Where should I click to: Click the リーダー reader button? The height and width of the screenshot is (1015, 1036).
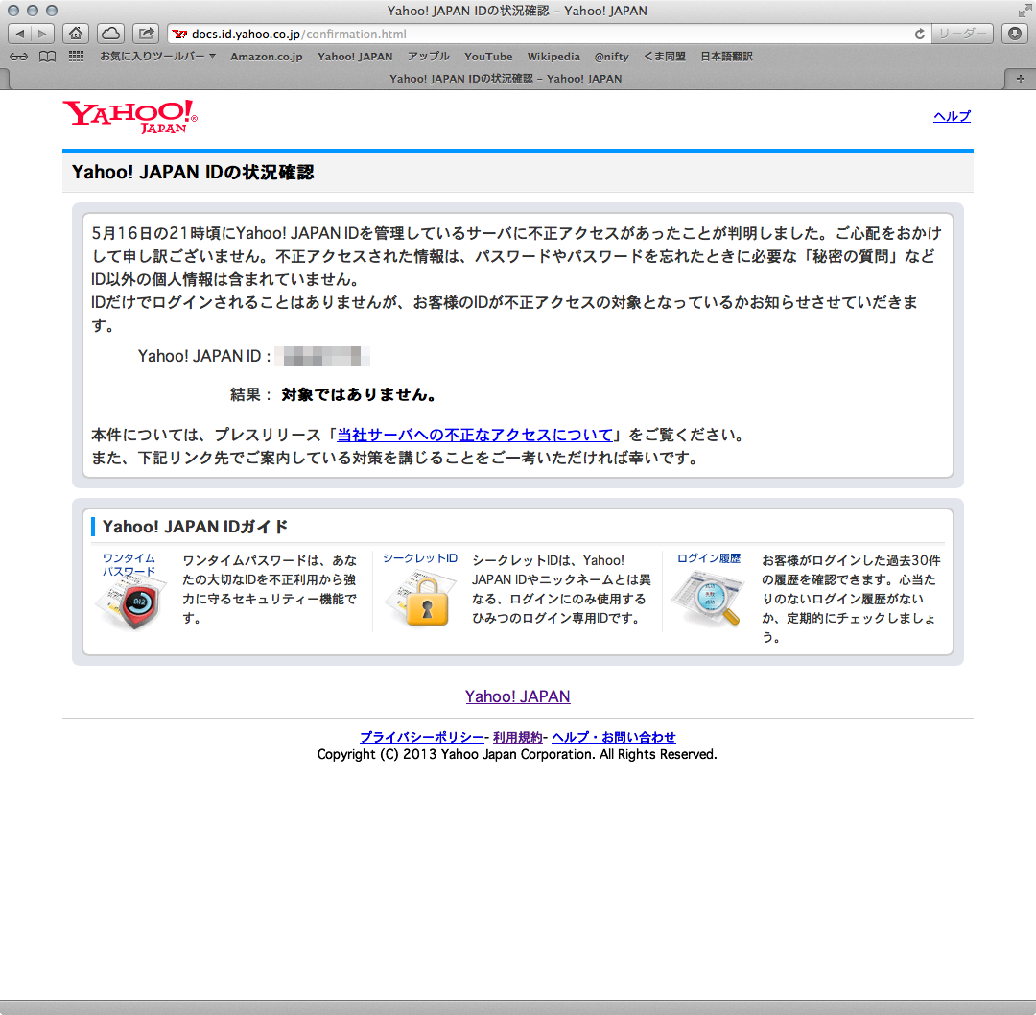(x=962, y=34)
